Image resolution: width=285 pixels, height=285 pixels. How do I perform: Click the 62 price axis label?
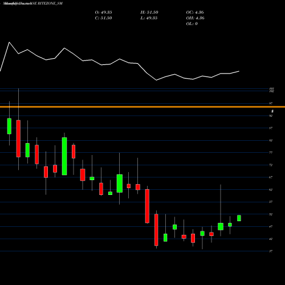pos(271,190)
